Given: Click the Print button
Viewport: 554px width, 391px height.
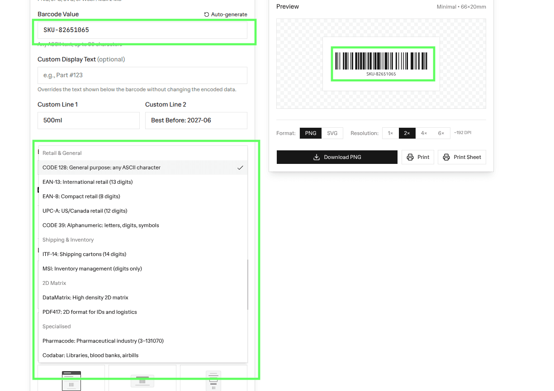Looking at the screenshot, I should [418, 157].
